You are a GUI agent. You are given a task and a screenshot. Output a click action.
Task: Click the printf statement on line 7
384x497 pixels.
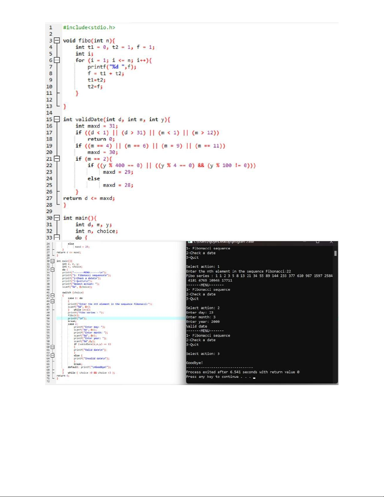point(112,67)
